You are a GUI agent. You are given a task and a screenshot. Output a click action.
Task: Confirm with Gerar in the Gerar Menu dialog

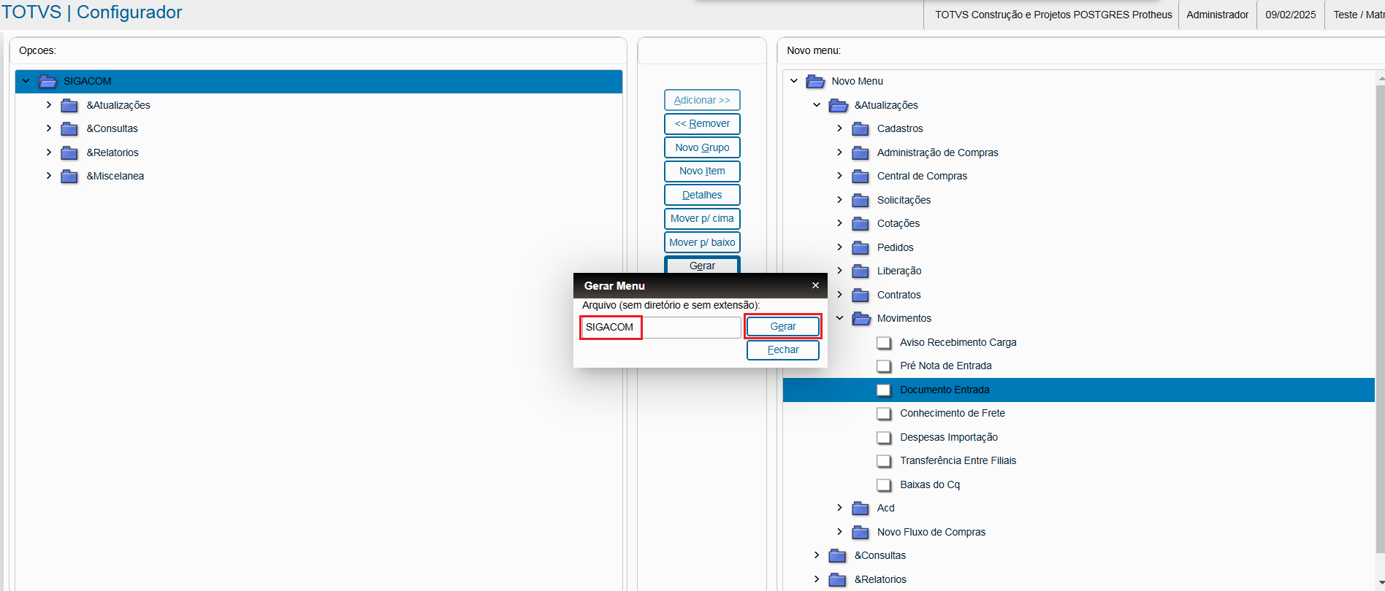783,327
